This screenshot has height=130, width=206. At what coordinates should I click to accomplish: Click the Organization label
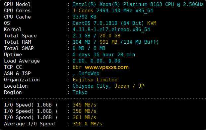tap(22, 80)
